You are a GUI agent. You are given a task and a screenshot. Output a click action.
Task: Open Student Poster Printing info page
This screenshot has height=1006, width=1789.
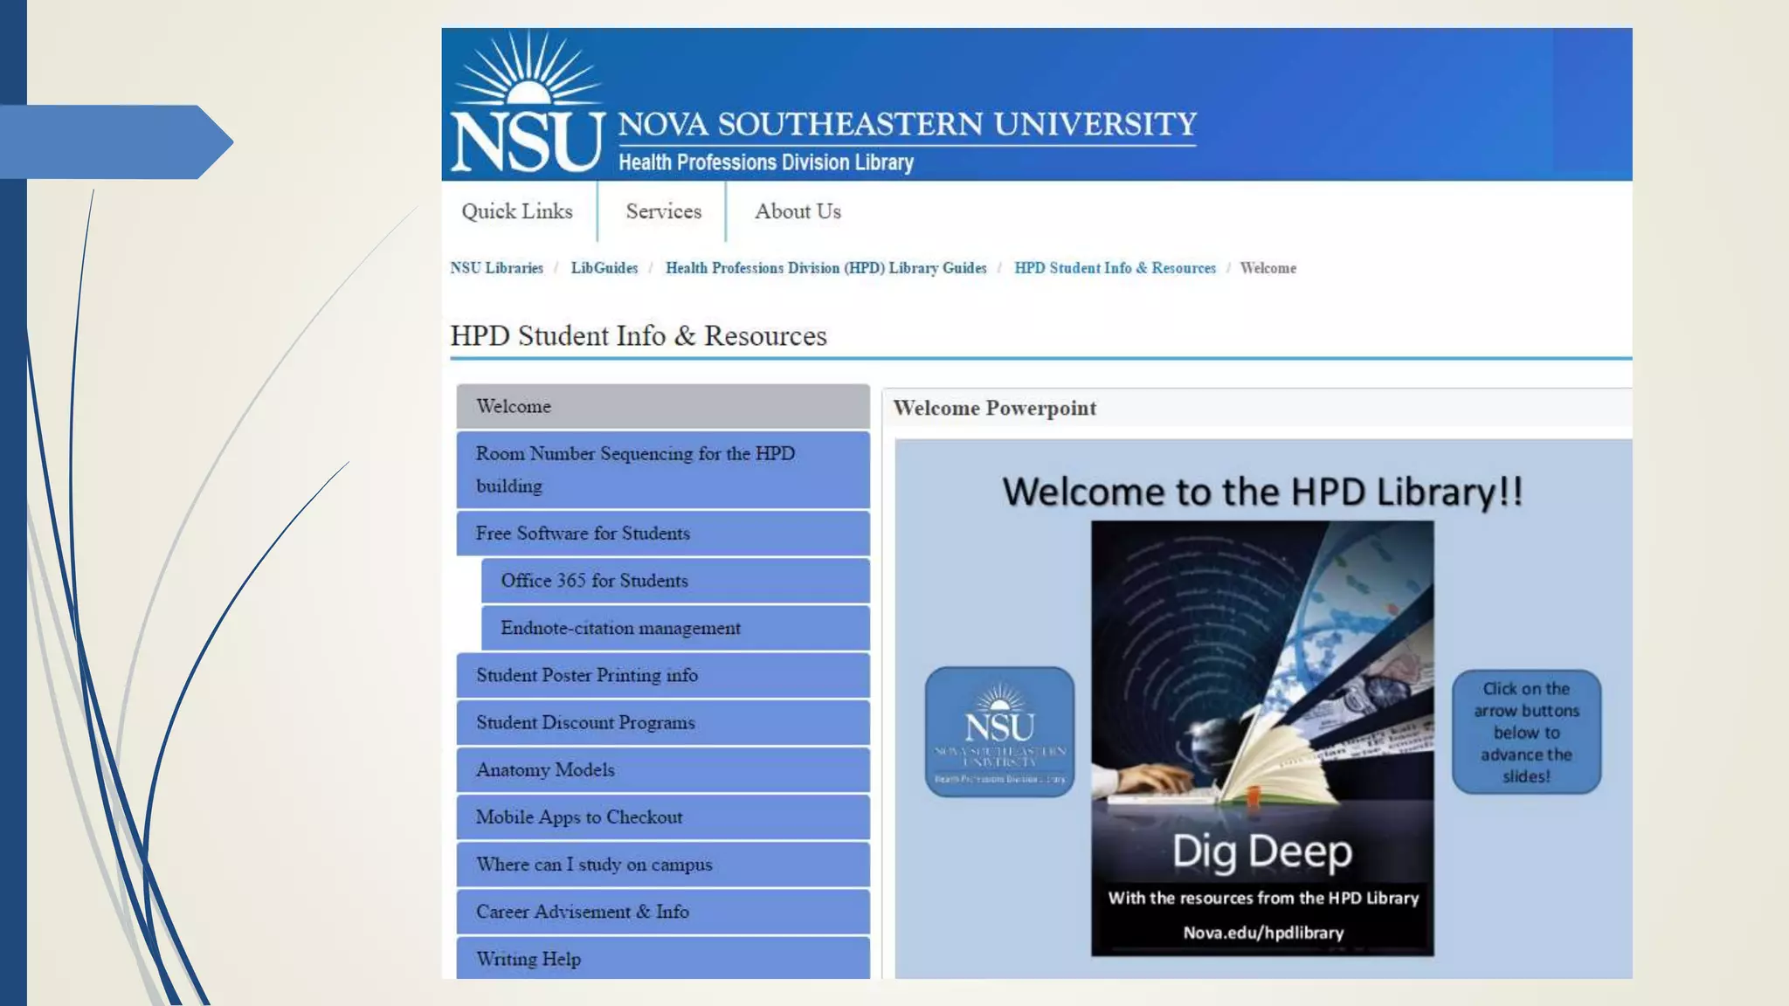[x=662, y=675]
